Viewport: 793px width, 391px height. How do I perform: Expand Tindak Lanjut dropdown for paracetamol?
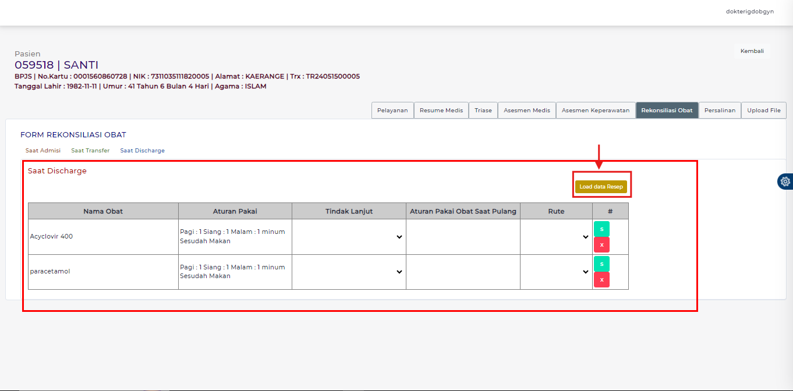pos(349,272)
